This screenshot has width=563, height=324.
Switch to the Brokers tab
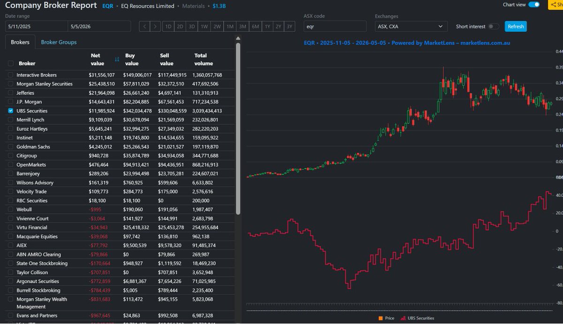point(20,42)
